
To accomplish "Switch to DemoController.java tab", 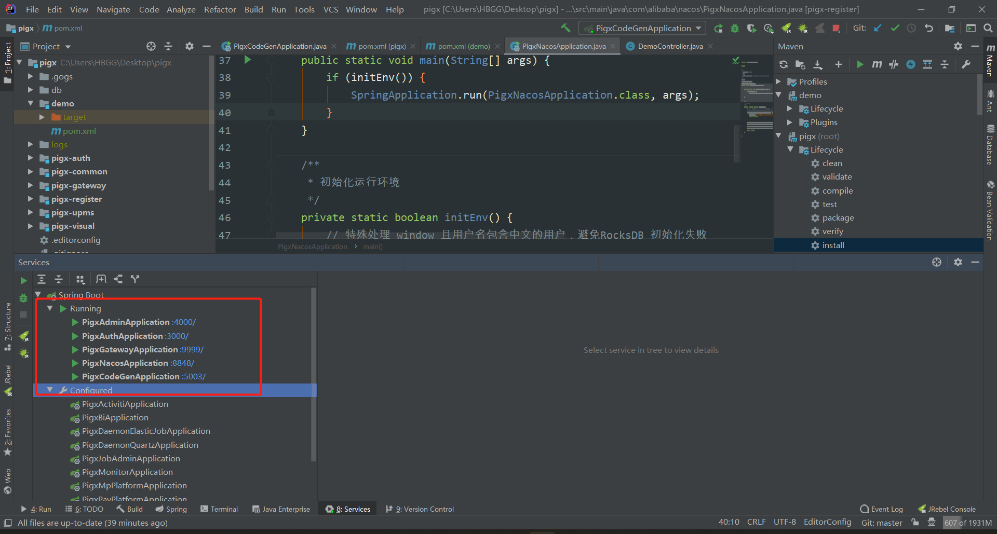I will (669, 46).
